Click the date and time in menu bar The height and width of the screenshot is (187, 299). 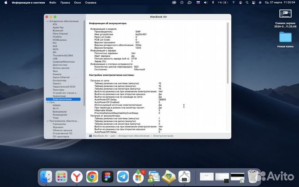280,2
